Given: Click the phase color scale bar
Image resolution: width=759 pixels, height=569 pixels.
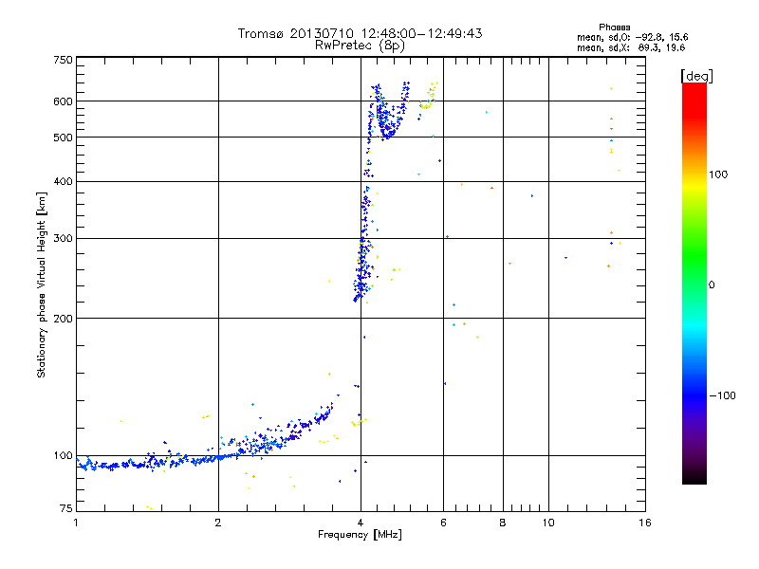Looking at the screenshot, I should click(x=694, y=284).
